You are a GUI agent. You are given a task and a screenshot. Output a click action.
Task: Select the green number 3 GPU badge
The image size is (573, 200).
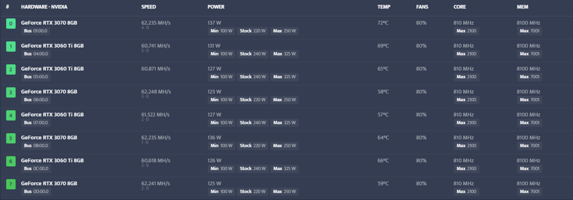click(11, 93)
